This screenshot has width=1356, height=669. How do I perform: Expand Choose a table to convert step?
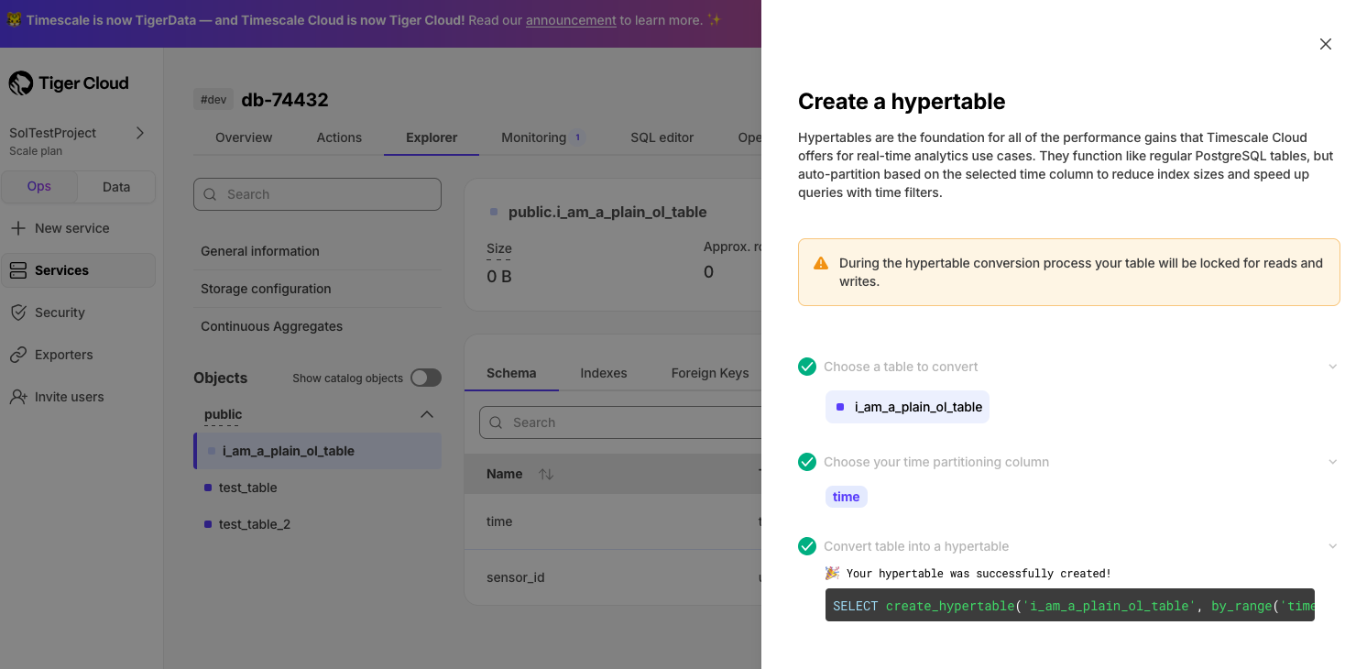pos(1332,367)
